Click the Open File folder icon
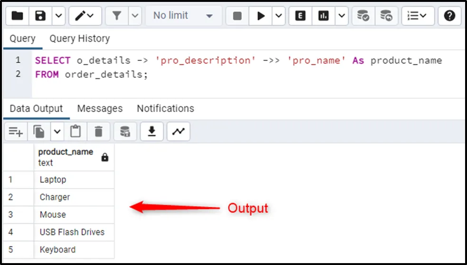Viewport: 467px width, 265px height. point(17,16)
